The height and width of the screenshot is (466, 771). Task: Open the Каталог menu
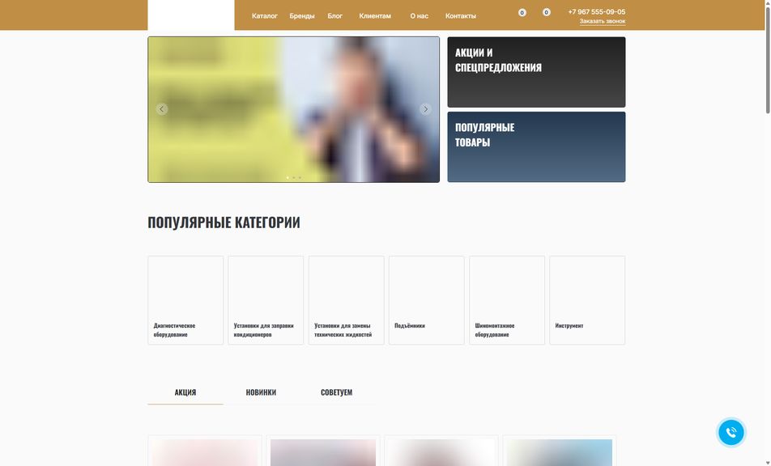(x=265, y=15)
